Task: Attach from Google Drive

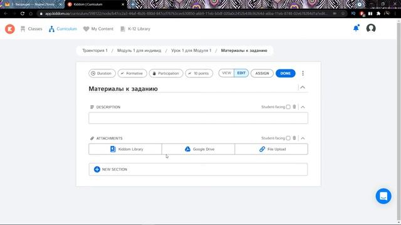Action: (198, 149)
